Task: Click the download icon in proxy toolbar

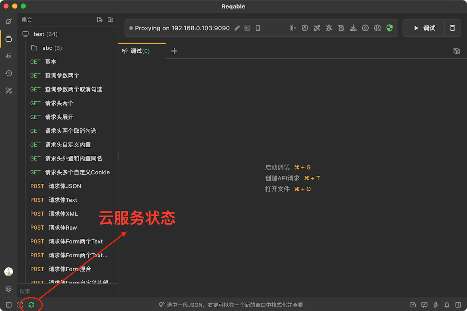Action: click(x=353, y=28)
